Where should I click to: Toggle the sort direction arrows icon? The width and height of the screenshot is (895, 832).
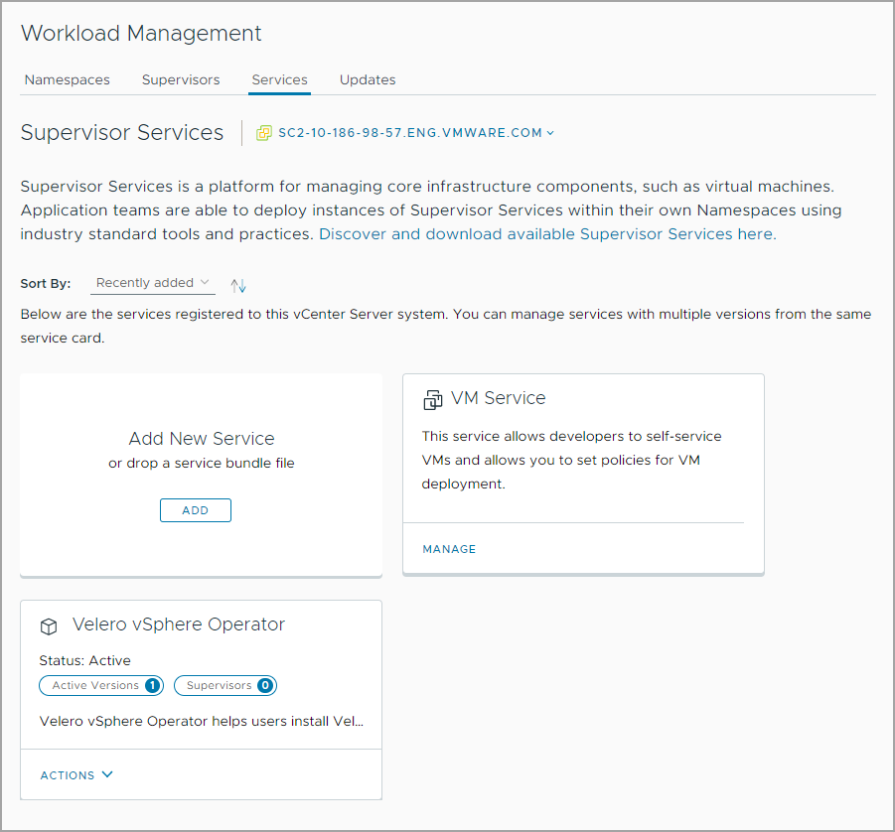(238, 285)
